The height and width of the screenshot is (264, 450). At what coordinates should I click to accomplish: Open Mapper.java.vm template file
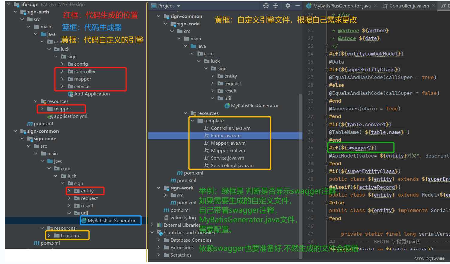[228, 143]
